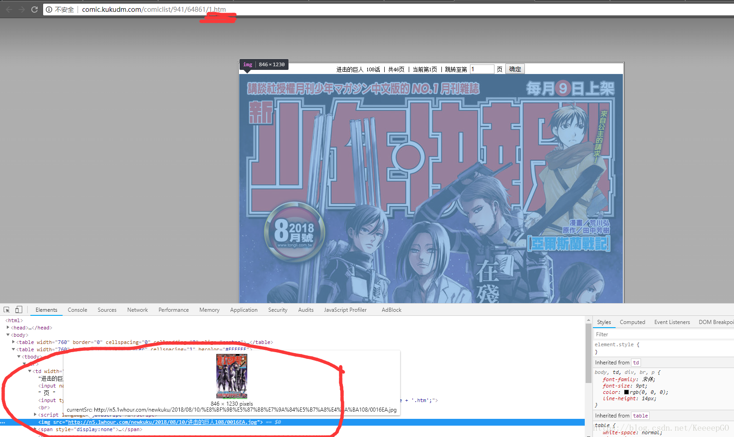
Task: Expand the span display:none node
Action: (35, 429)
